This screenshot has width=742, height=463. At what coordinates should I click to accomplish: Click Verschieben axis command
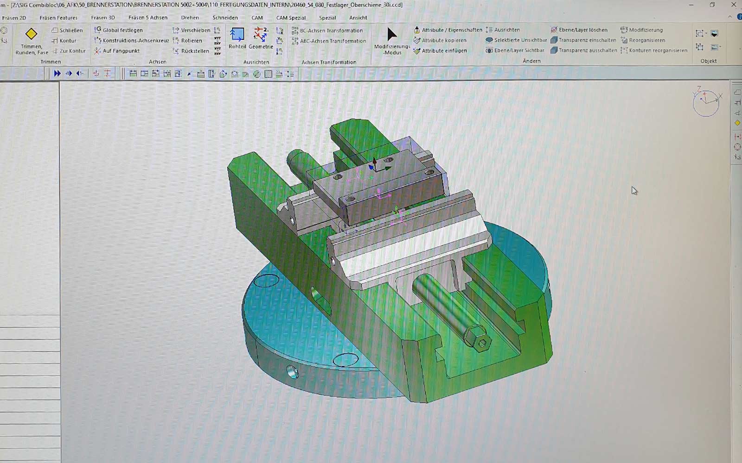click(191, 30)
